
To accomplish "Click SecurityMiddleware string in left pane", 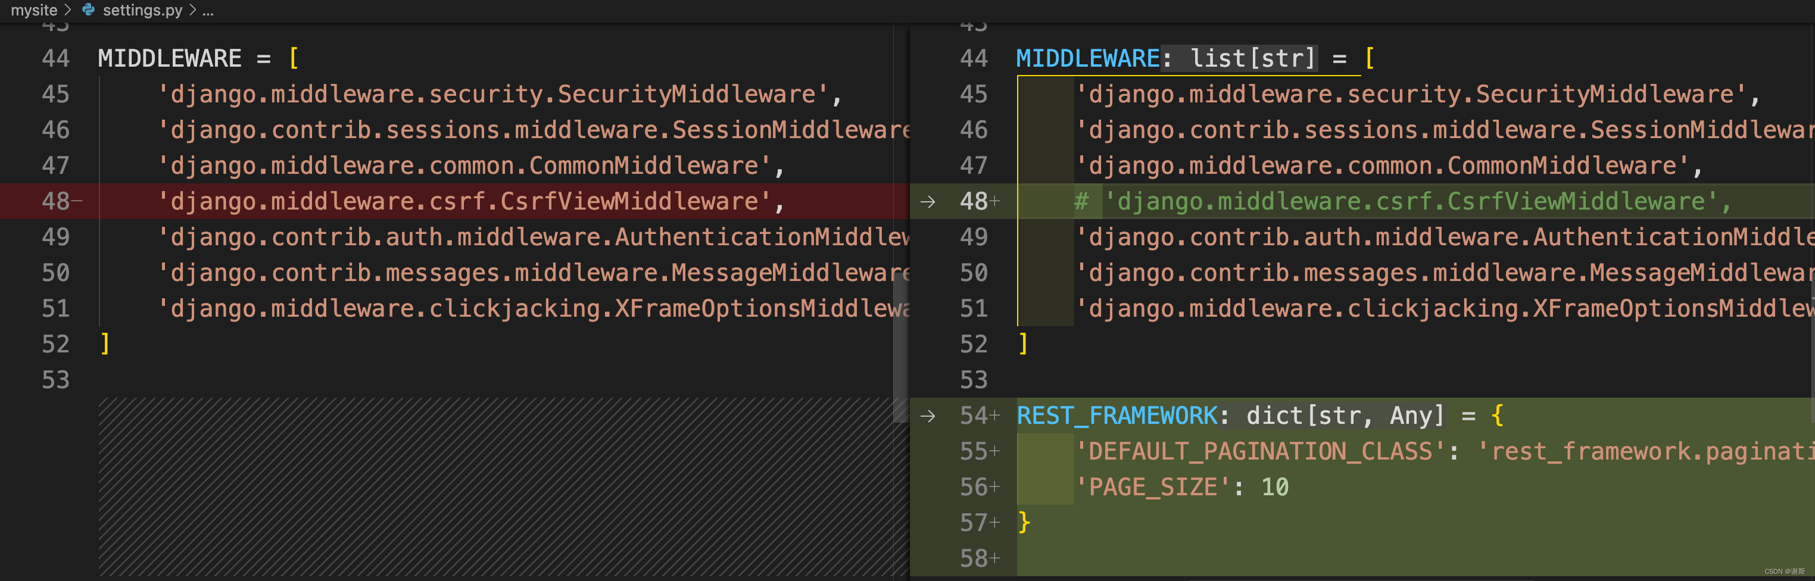I will click(x=493, y=95).
